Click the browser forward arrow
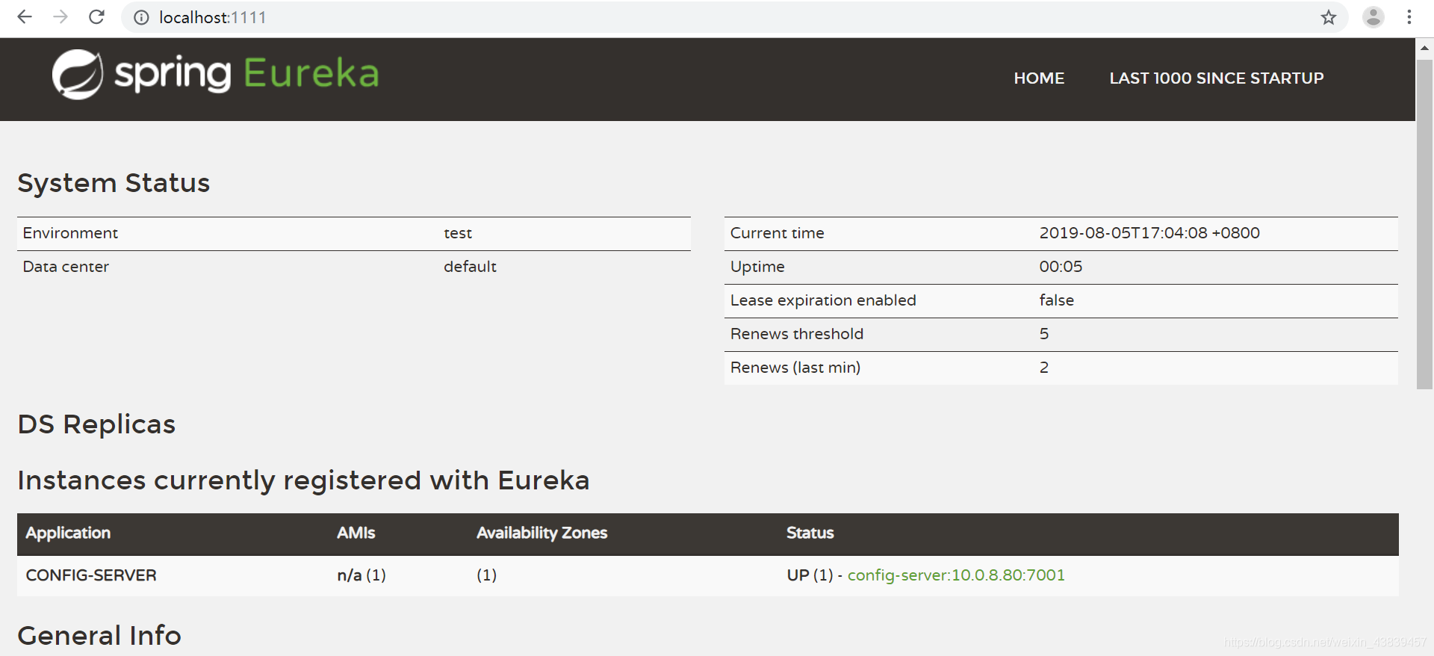Viewport: 1434px width, 656px height. (x=60, y=17)
